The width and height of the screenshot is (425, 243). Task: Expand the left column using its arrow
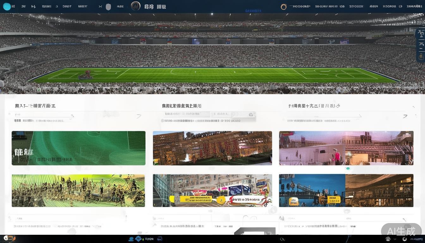pyautogui.click(x=139, y=116)
